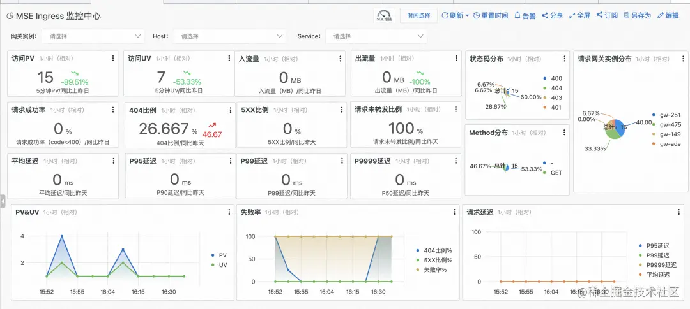This screenshot has height=309, width=690.
Task: Click the 分享 share button
Action: pos(553,15)
